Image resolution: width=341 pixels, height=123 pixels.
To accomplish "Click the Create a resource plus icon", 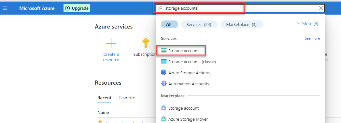I will [111, 43].
